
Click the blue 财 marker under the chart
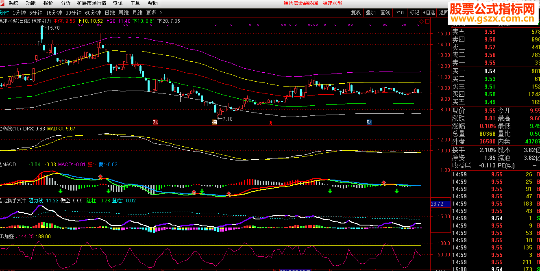(369, 122)
